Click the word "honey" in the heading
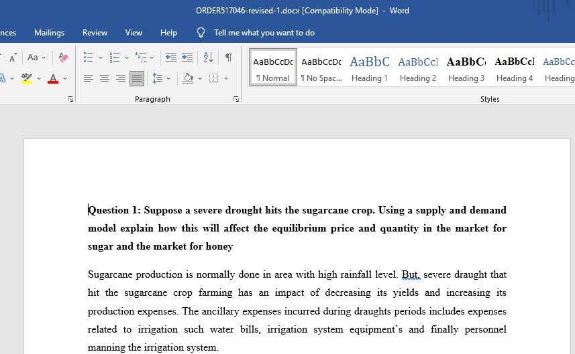The height and width of the screenshot is (354, 575). point(219,246)
